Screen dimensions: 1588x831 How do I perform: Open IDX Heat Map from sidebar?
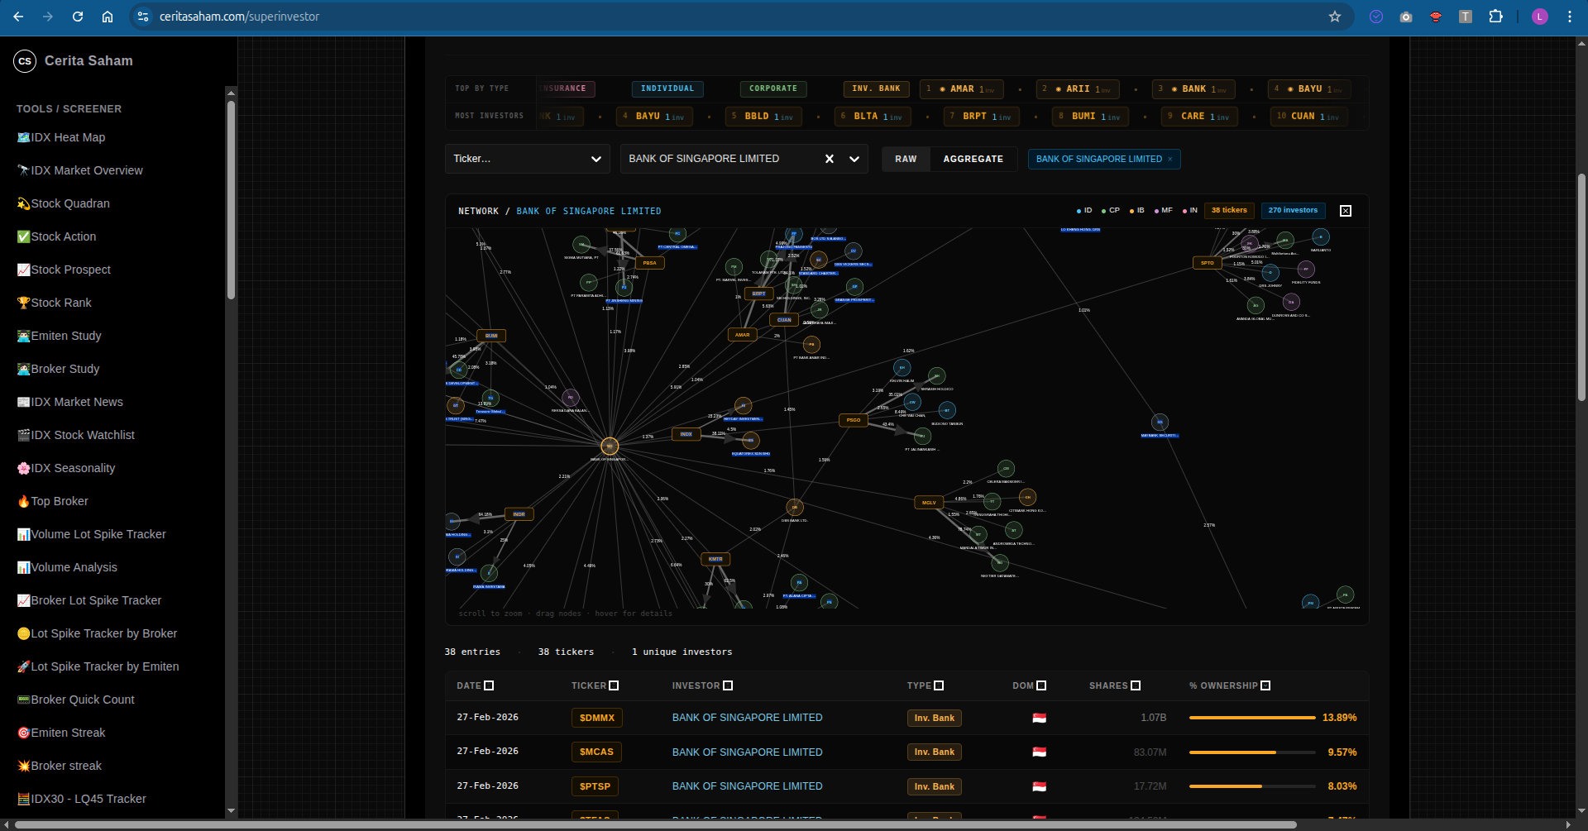tap(68, 137)
